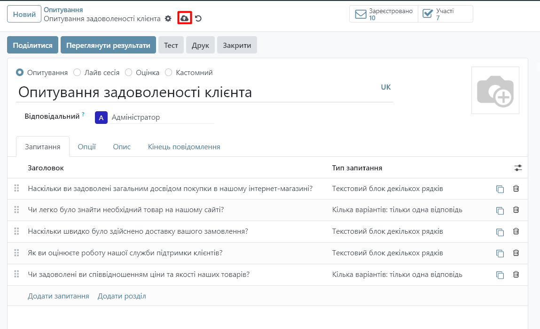The height and width of the screenshot is (329, 540).
Task: Duplicate the second question using copy icon
Action: pos(500,210)
